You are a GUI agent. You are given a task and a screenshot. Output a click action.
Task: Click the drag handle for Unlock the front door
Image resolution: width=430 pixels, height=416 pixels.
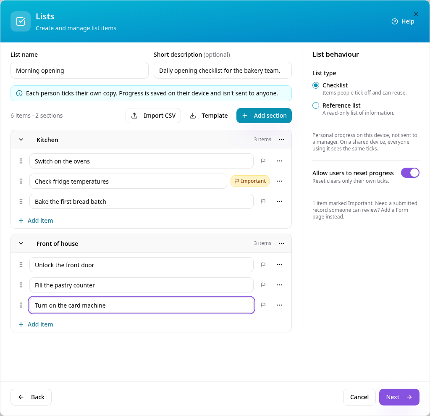(21, 265)
